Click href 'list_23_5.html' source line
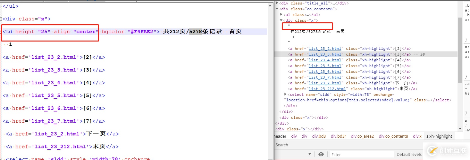Viewport: 470px width, 160px height. 54,95
